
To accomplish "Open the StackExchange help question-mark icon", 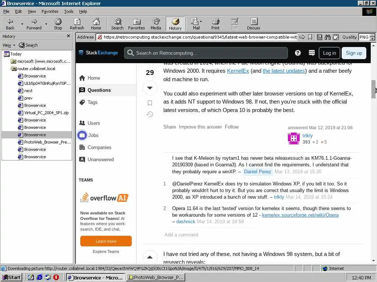I will coord(297,53).
